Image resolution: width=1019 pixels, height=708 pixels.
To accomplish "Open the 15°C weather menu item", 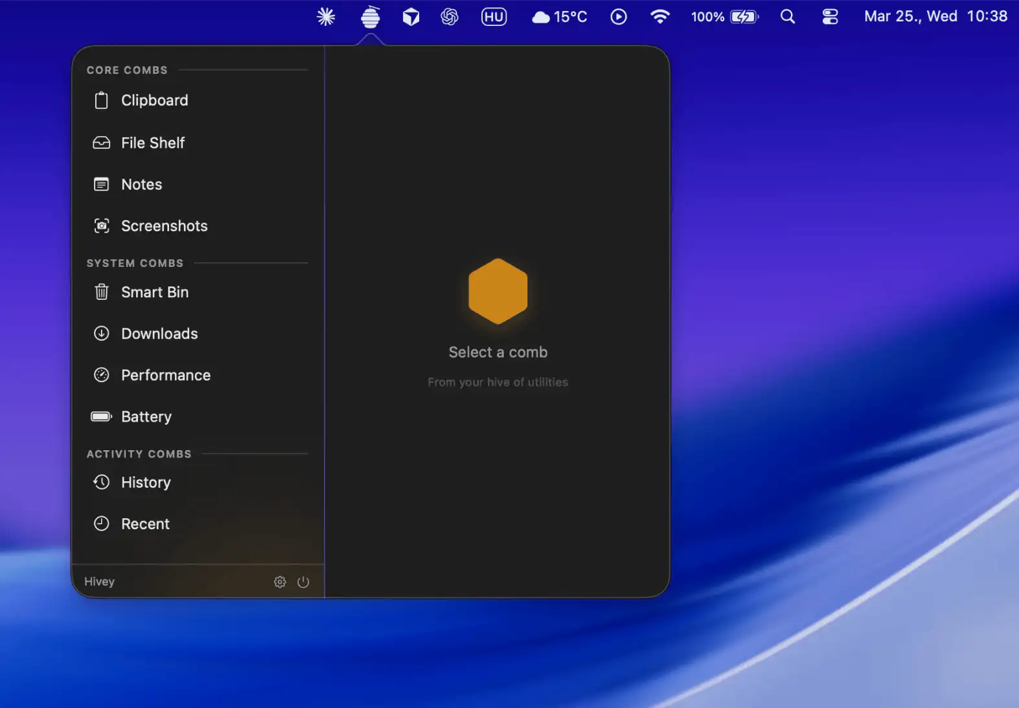I will click(560, 17).
